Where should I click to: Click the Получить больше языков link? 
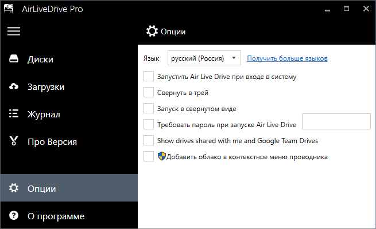pos(287,58)
